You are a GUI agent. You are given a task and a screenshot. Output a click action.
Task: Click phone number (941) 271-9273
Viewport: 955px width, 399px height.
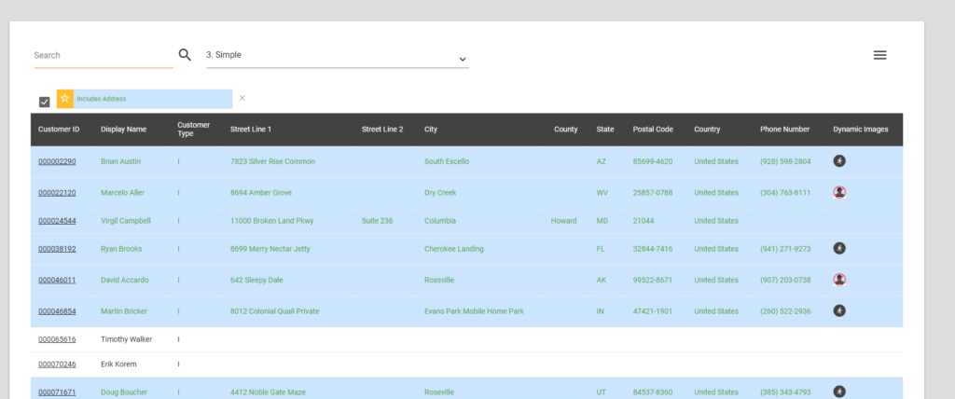785,249
